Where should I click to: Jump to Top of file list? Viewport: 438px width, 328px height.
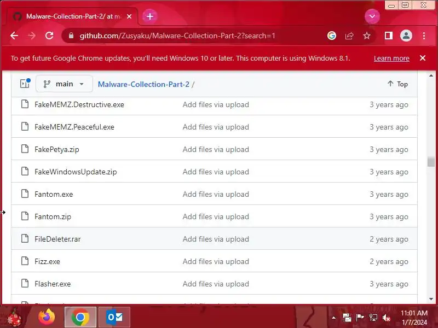397,84
